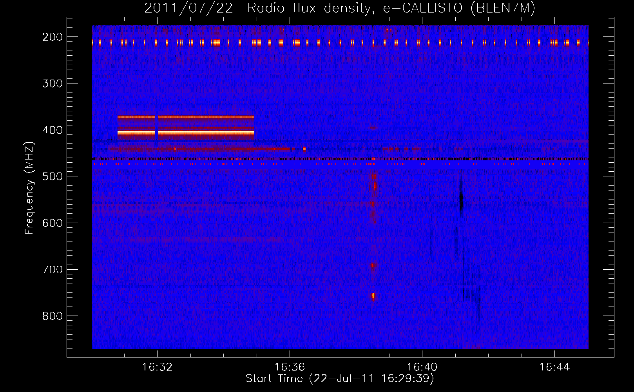The height and width of the screenshot is (392, 634).
Task: Click the brightest horizontal emission band near 405 MHz
Action: click(x=186, y=133)
